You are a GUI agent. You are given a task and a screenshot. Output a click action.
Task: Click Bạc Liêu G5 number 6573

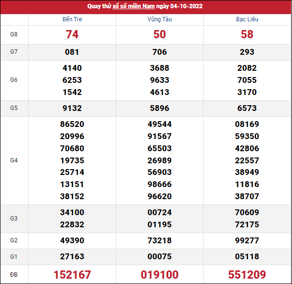tap(247, 108)
